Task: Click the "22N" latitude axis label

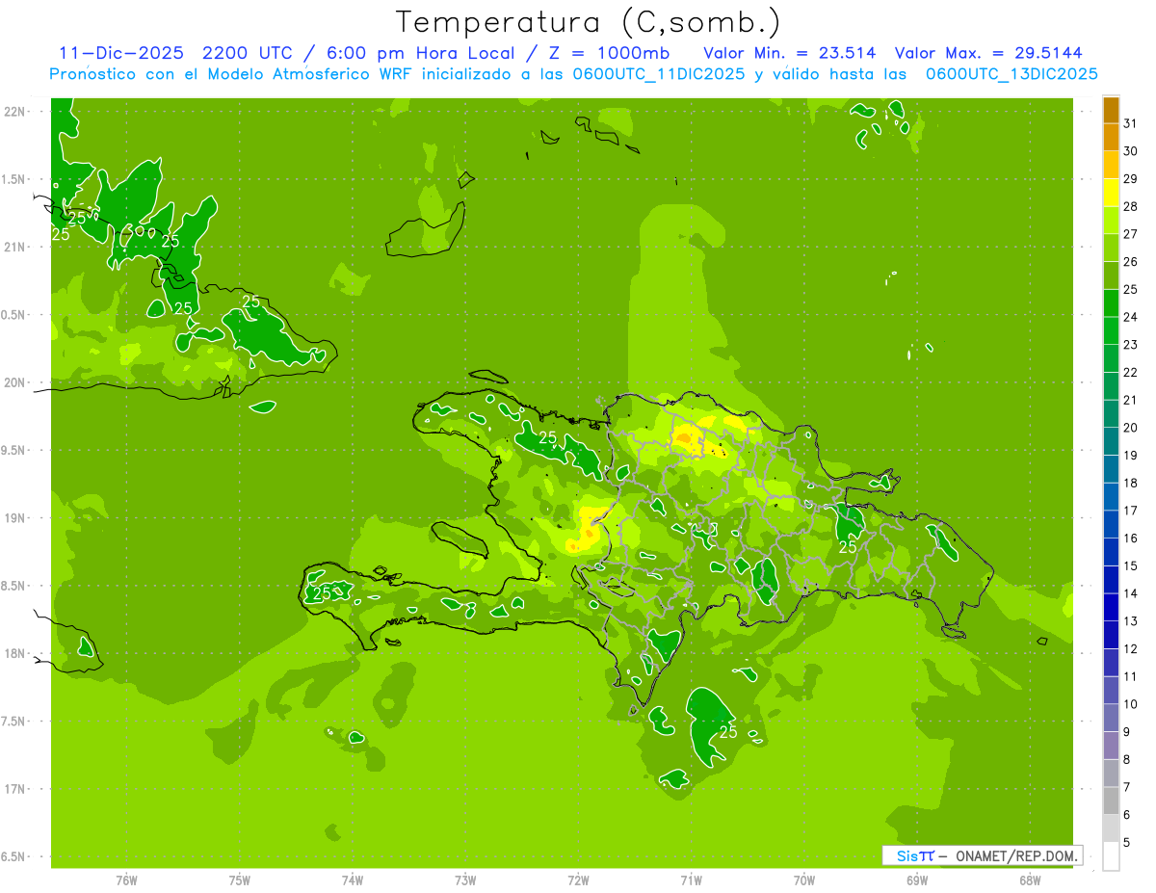Action: [x=14, y=111]
